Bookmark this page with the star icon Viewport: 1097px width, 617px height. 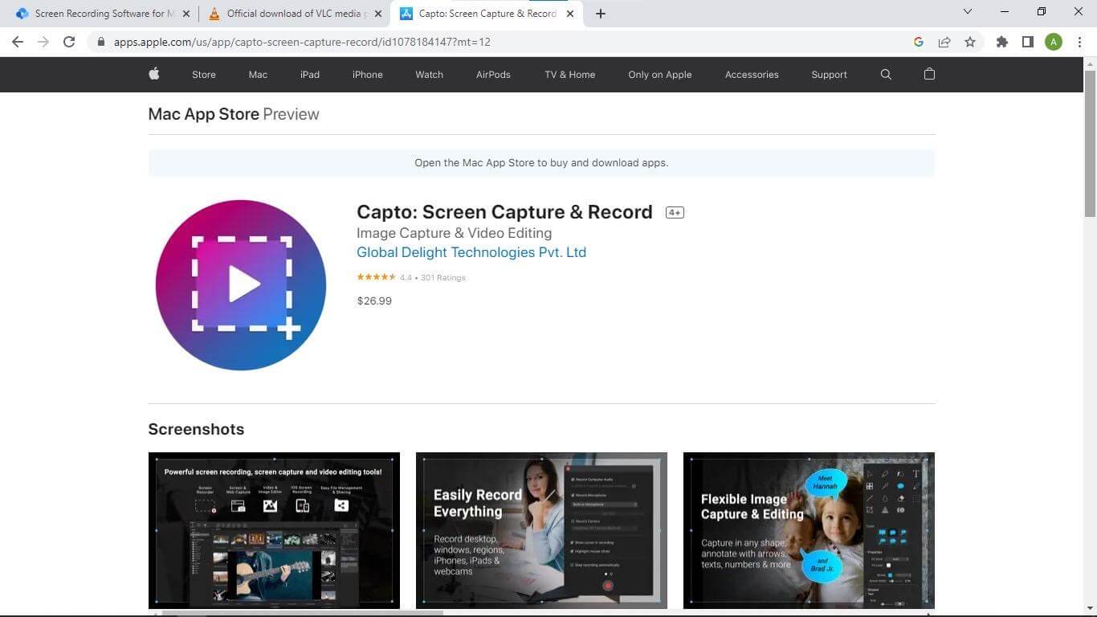(x=970, y=42)
